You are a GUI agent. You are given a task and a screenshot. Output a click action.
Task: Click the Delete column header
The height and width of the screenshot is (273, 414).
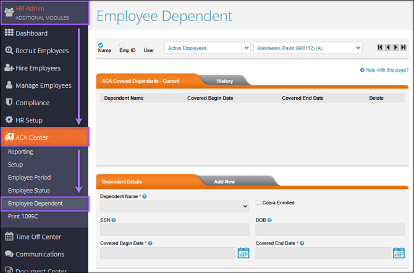click(x=376, y=98)
